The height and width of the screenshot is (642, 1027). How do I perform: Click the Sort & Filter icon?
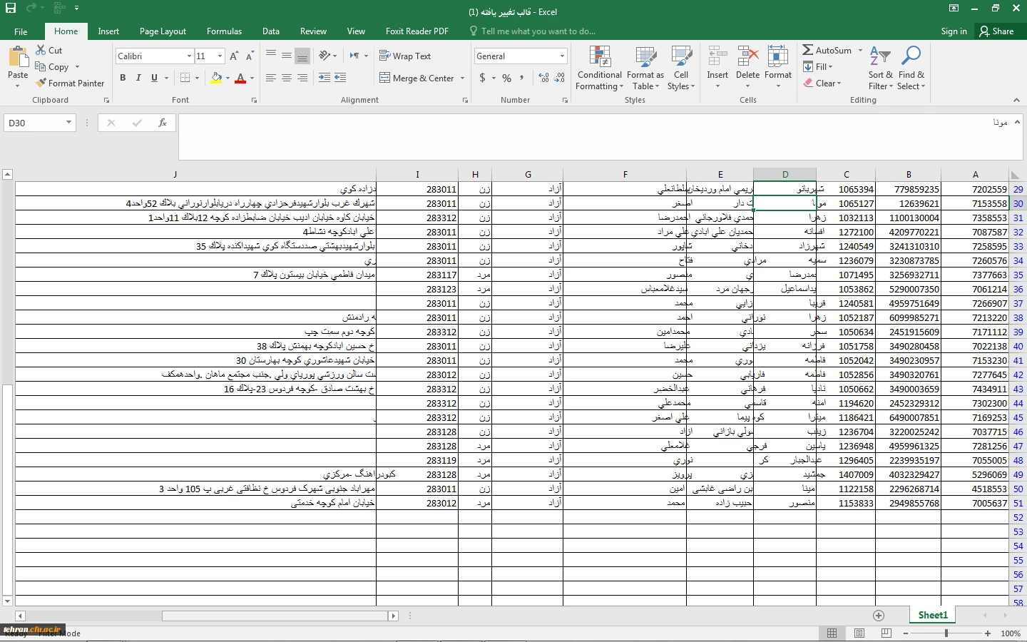880,69
